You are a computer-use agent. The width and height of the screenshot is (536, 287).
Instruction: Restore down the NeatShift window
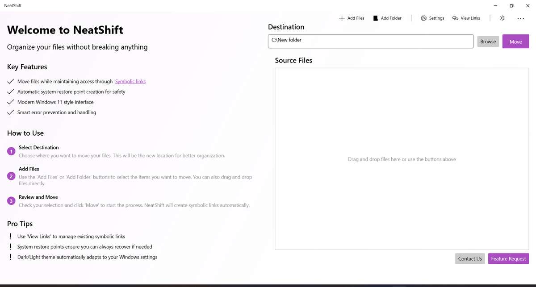pos(511,5)
